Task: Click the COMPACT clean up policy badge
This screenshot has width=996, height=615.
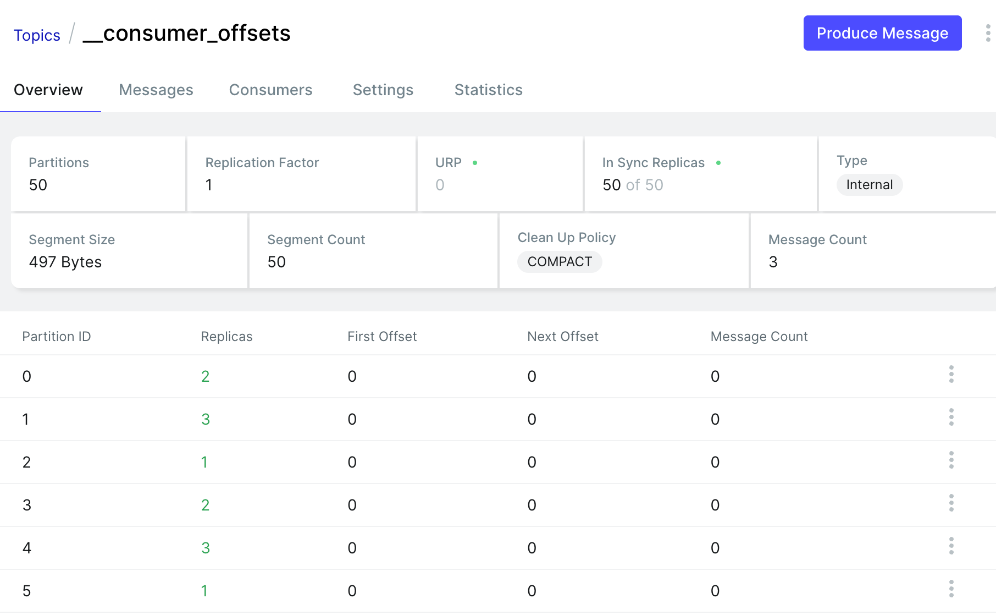Action: 560,262
